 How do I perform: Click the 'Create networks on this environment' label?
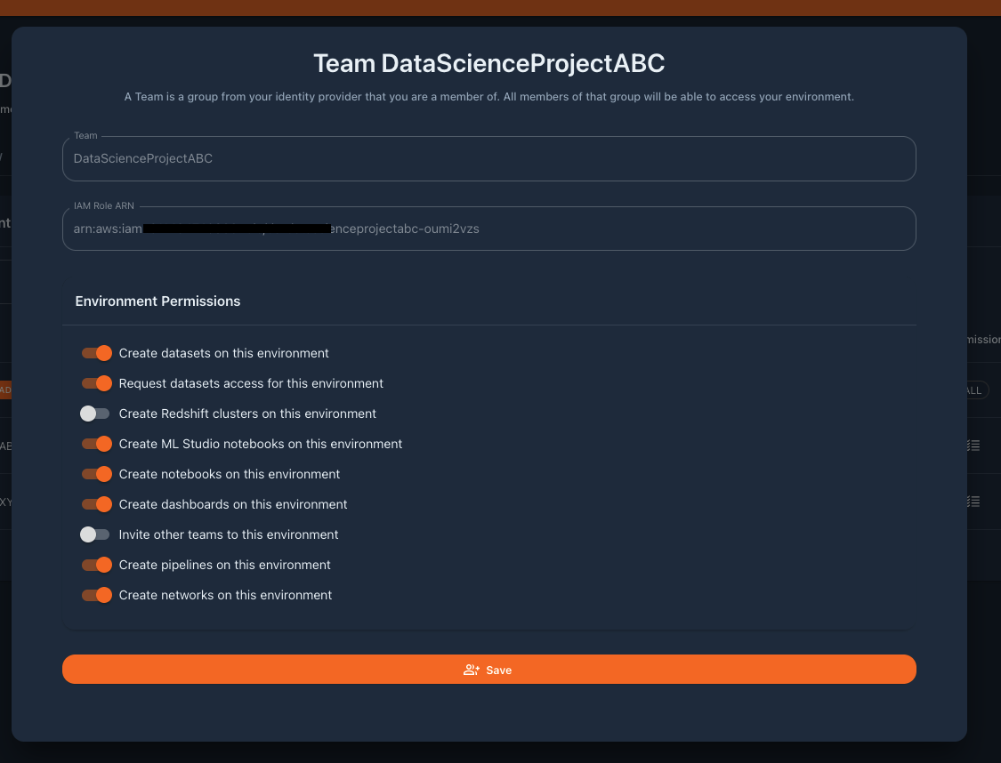click(225, 595)
